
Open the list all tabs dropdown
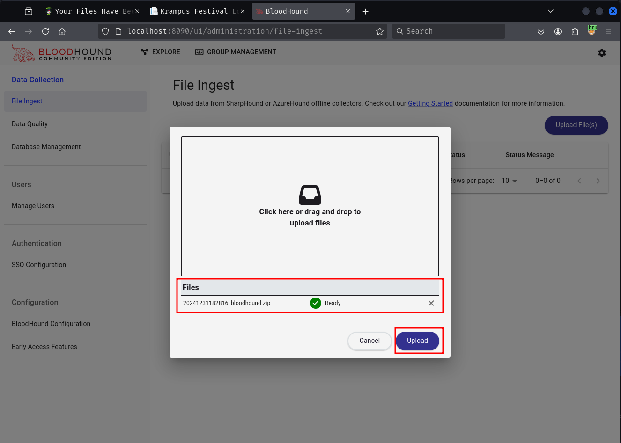pyautogui.click(x=550, y=11)
